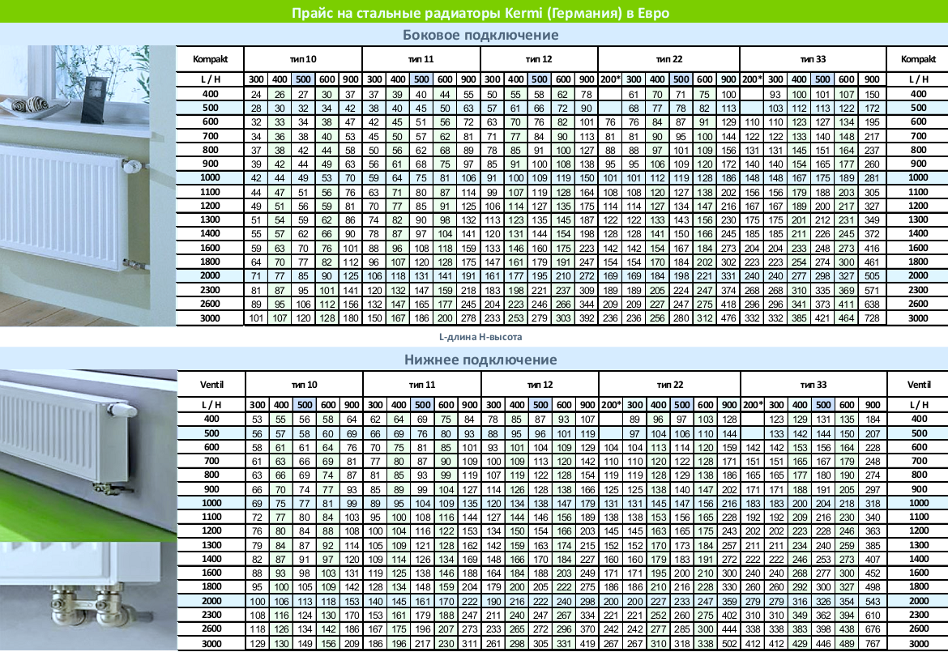Click right 'L / H' label in Ventil table
Viewport: 948px width, 652px height.
coord(919,405)
